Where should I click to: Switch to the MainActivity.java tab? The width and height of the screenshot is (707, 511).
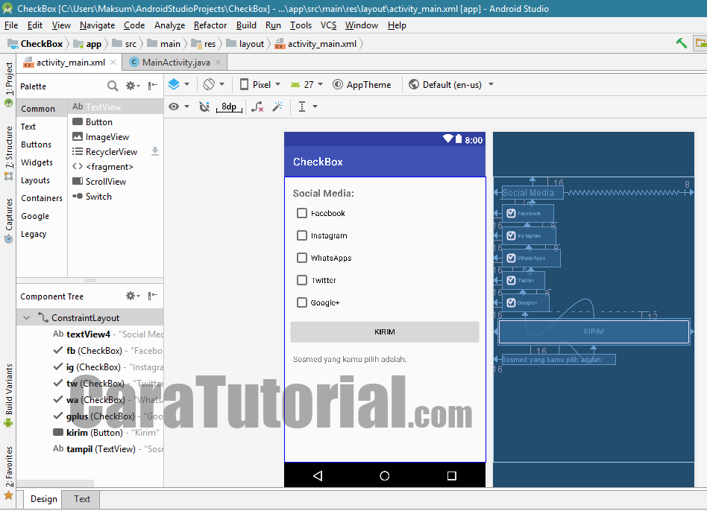176,62
